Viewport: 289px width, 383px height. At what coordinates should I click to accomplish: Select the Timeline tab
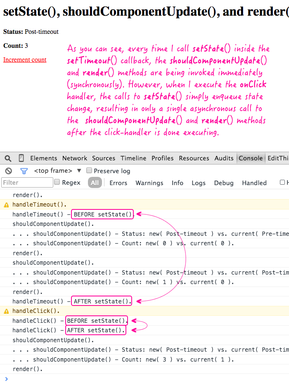133,158
